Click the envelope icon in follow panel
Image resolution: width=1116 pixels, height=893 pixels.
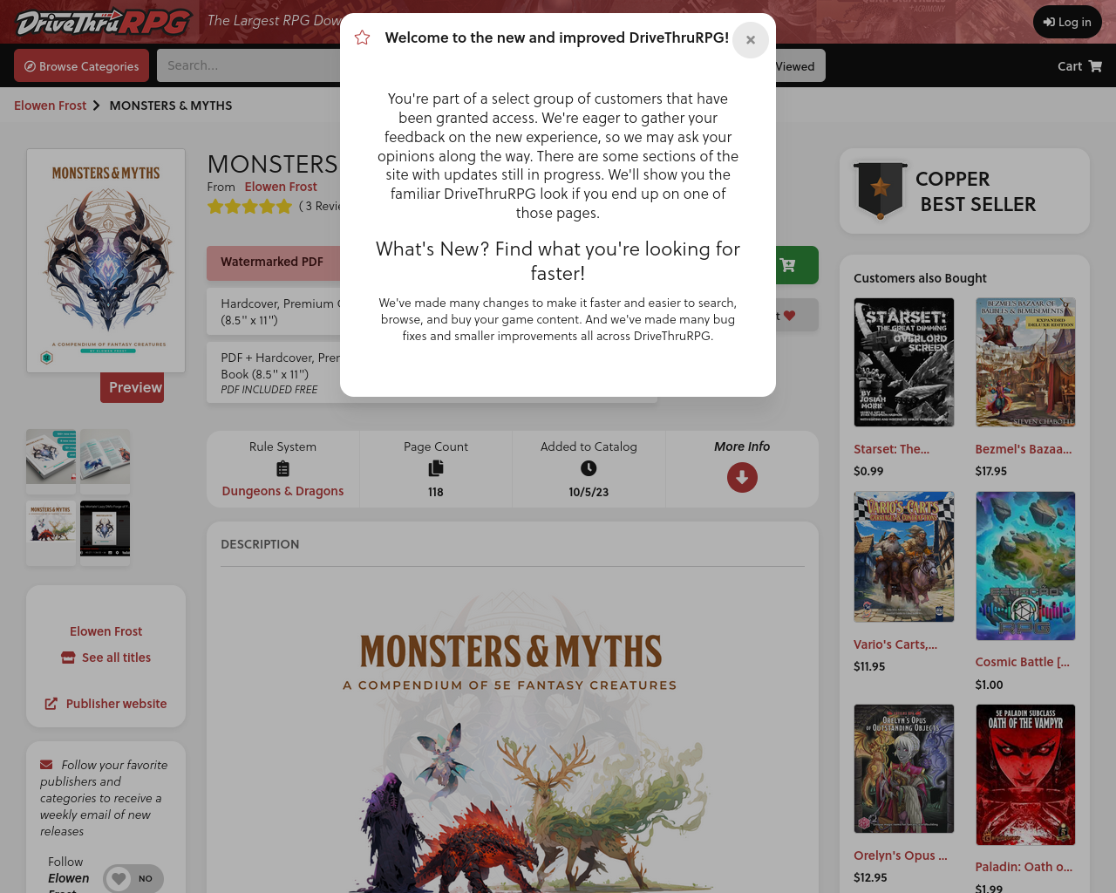point(46,765)
